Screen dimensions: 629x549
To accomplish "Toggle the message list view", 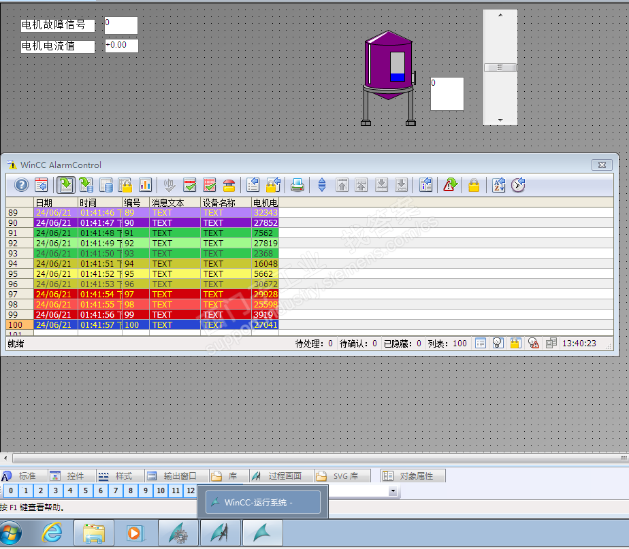I will [x=66, y=185].
